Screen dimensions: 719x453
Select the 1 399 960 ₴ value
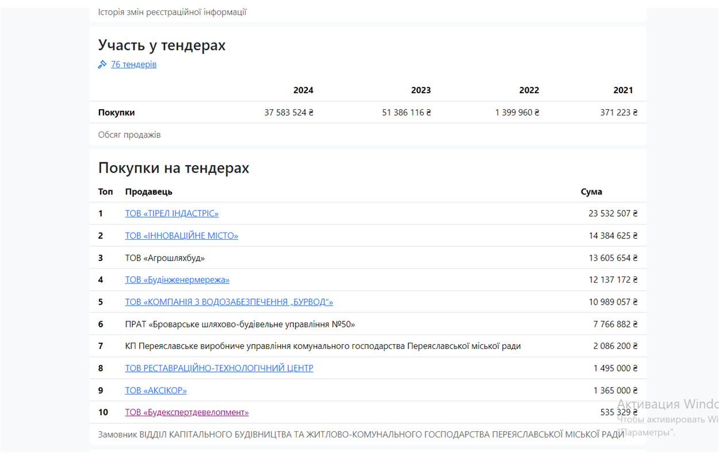517,113
